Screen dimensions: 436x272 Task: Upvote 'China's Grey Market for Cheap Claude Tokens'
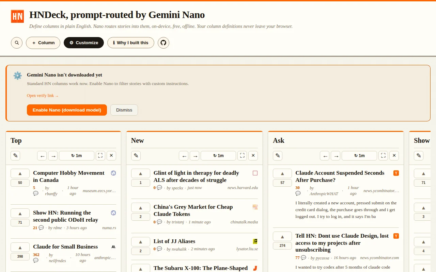click(141, 207)
